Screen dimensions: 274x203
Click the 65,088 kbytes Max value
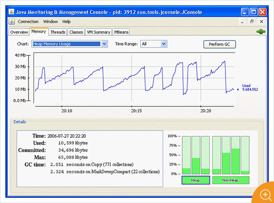click(73, 157)
